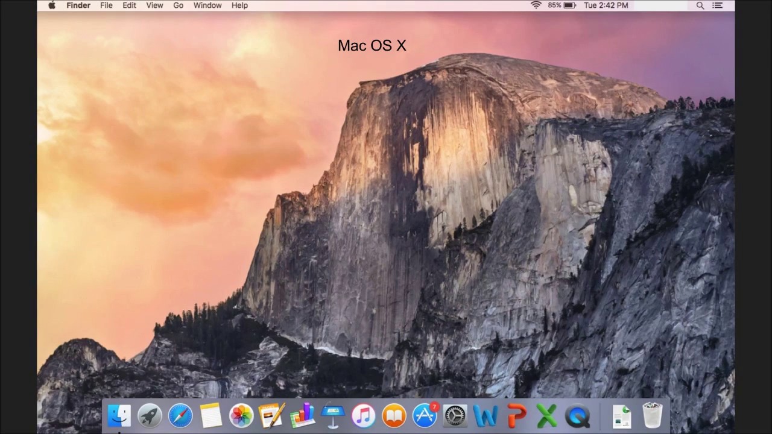Open the Finder application menu

[x=78, y=5]
